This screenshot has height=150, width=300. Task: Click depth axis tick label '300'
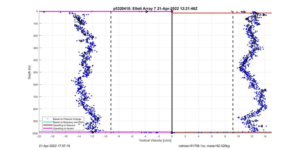[35, 48]
